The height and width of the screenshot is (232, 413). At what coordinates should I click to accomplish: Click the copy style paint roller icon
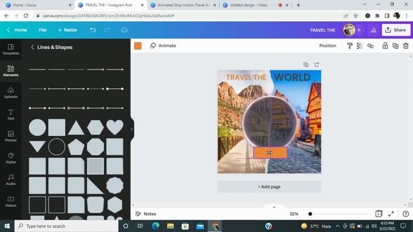[350, 46]
